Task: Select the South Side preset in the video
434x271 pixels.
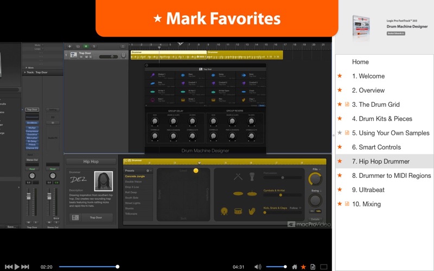Action: (131, 198)
